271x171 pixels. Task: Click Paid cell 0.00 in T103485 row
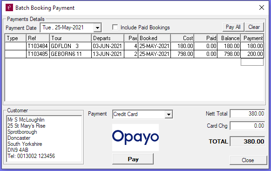tap(205, 54)
